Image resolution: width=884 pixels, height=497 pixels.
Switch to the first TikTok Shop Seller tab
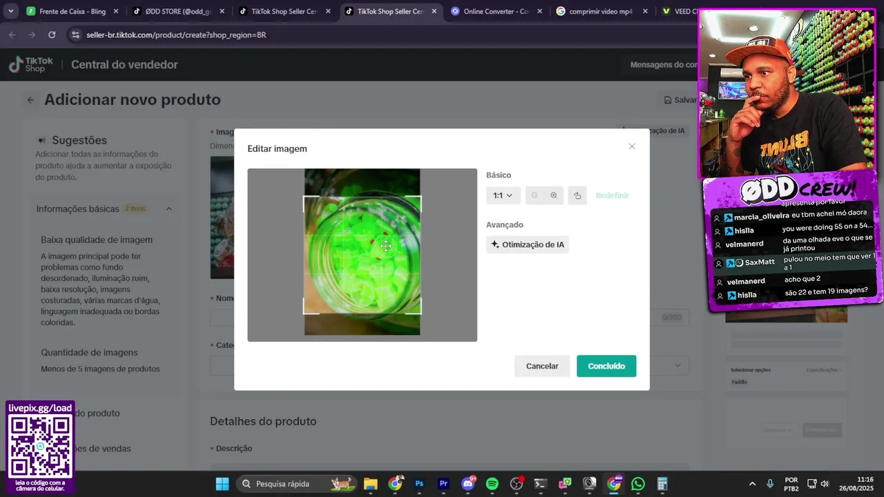pyautogui.click(x=284, y=12)
